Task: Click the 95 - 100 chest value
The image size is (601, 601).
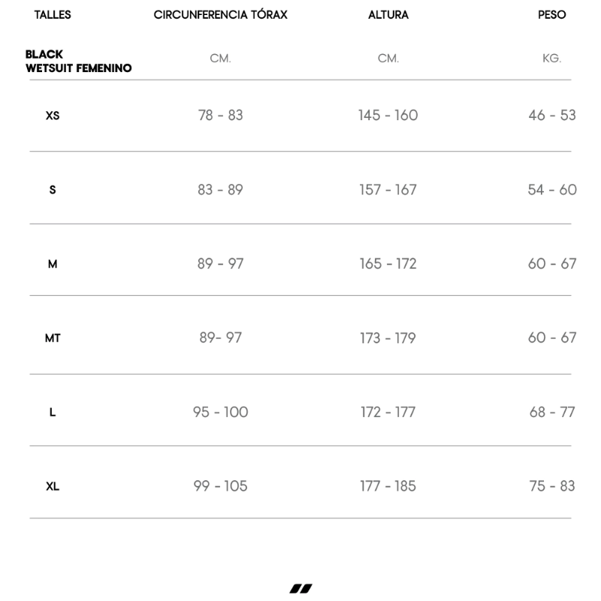Action: pos(220,412)
